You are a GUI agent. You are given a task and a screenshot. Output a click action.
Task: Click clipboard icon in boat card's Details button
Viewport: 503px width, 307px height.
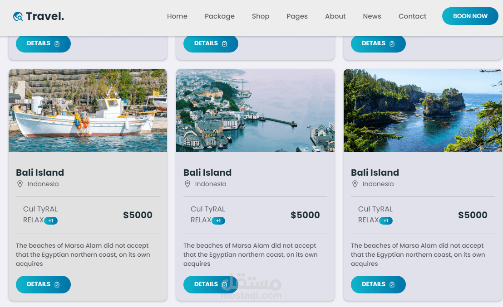click(57, 284)
